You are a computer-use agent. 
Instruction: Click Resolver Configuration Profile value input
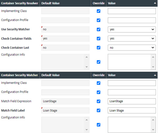(x=132, y=20)
